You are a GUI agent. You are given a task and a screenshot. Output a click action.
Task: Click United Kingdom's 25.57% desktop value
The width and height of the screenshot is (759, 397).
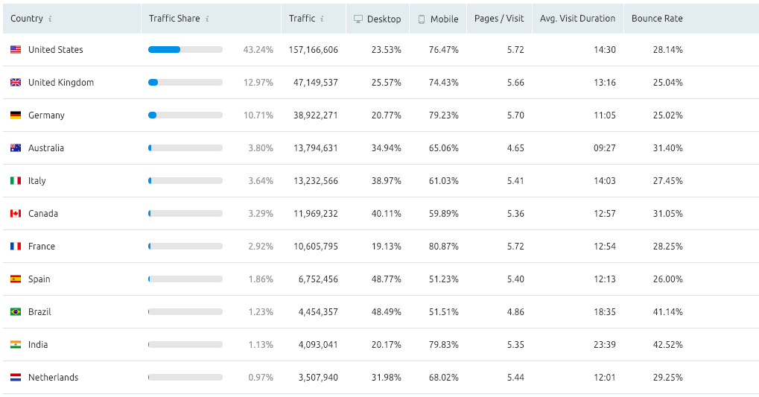387,82
